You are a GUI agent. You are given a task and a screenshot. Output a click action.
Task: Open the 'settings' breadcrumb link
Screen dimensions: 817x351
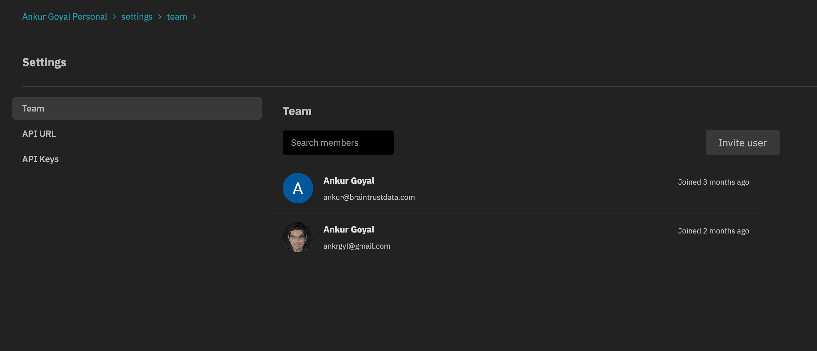tap(137, 16)
